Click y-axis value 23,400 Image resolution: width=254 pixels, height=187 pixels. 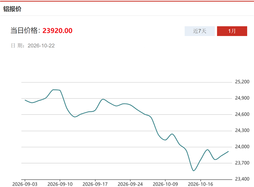(242, 179)
